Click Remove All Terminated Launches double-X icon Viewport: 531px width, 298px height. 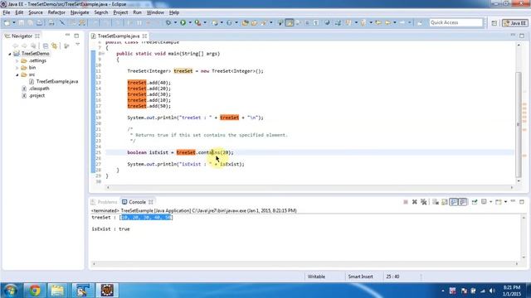[x=424, y=202]
